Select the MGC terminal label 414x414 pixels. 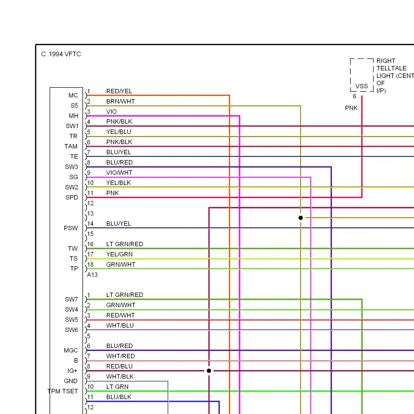pyautogui.click(x=71, y=350)
